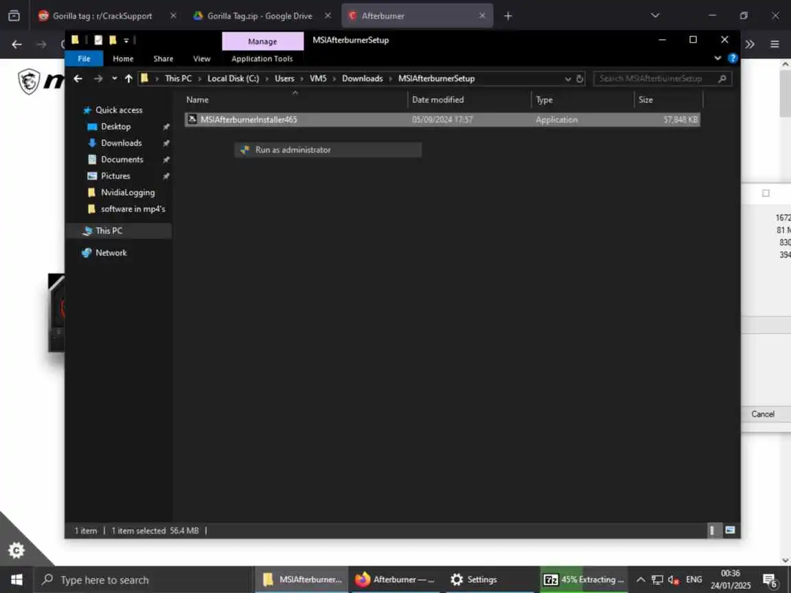The image size is (791, 593).
Task: Open browser hamburger menu
Action: [x=775, y=45]
